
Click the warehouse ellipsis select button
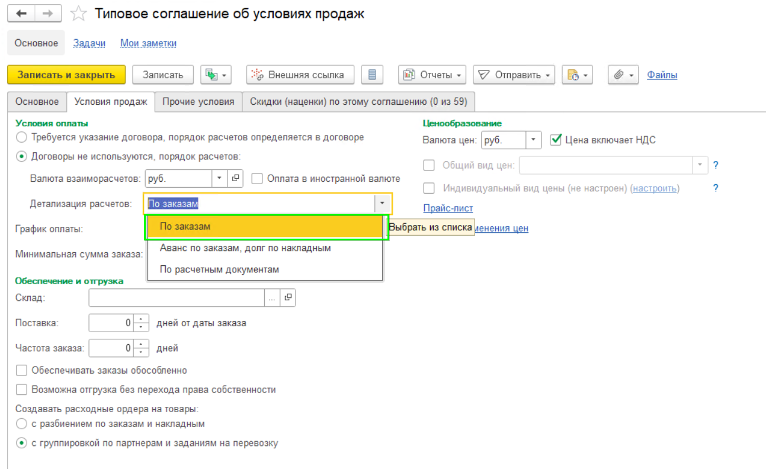(x=272, y=298)
